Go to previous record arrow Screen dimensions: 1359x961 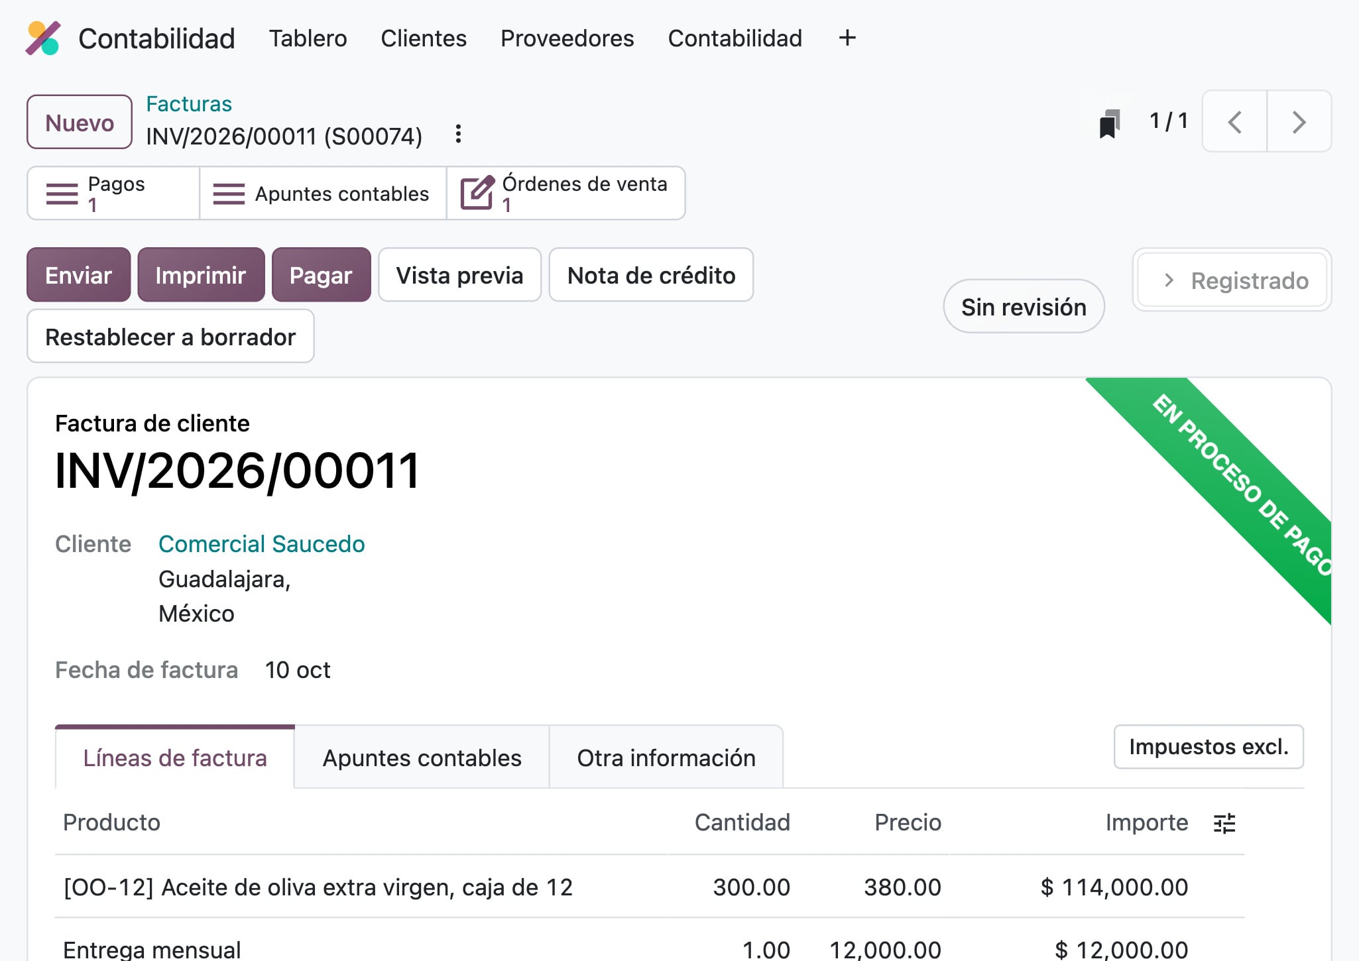1234,122
